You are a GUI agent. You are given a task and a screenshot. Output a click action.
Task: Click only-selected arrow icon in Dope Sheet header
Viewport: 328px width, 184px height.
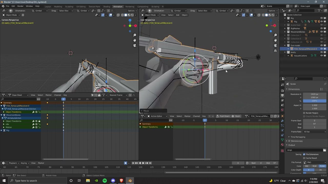point(93,95)
